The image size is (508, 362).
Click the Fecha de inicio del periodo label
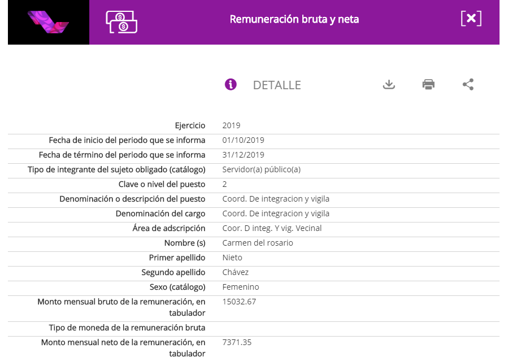point(127,140)
